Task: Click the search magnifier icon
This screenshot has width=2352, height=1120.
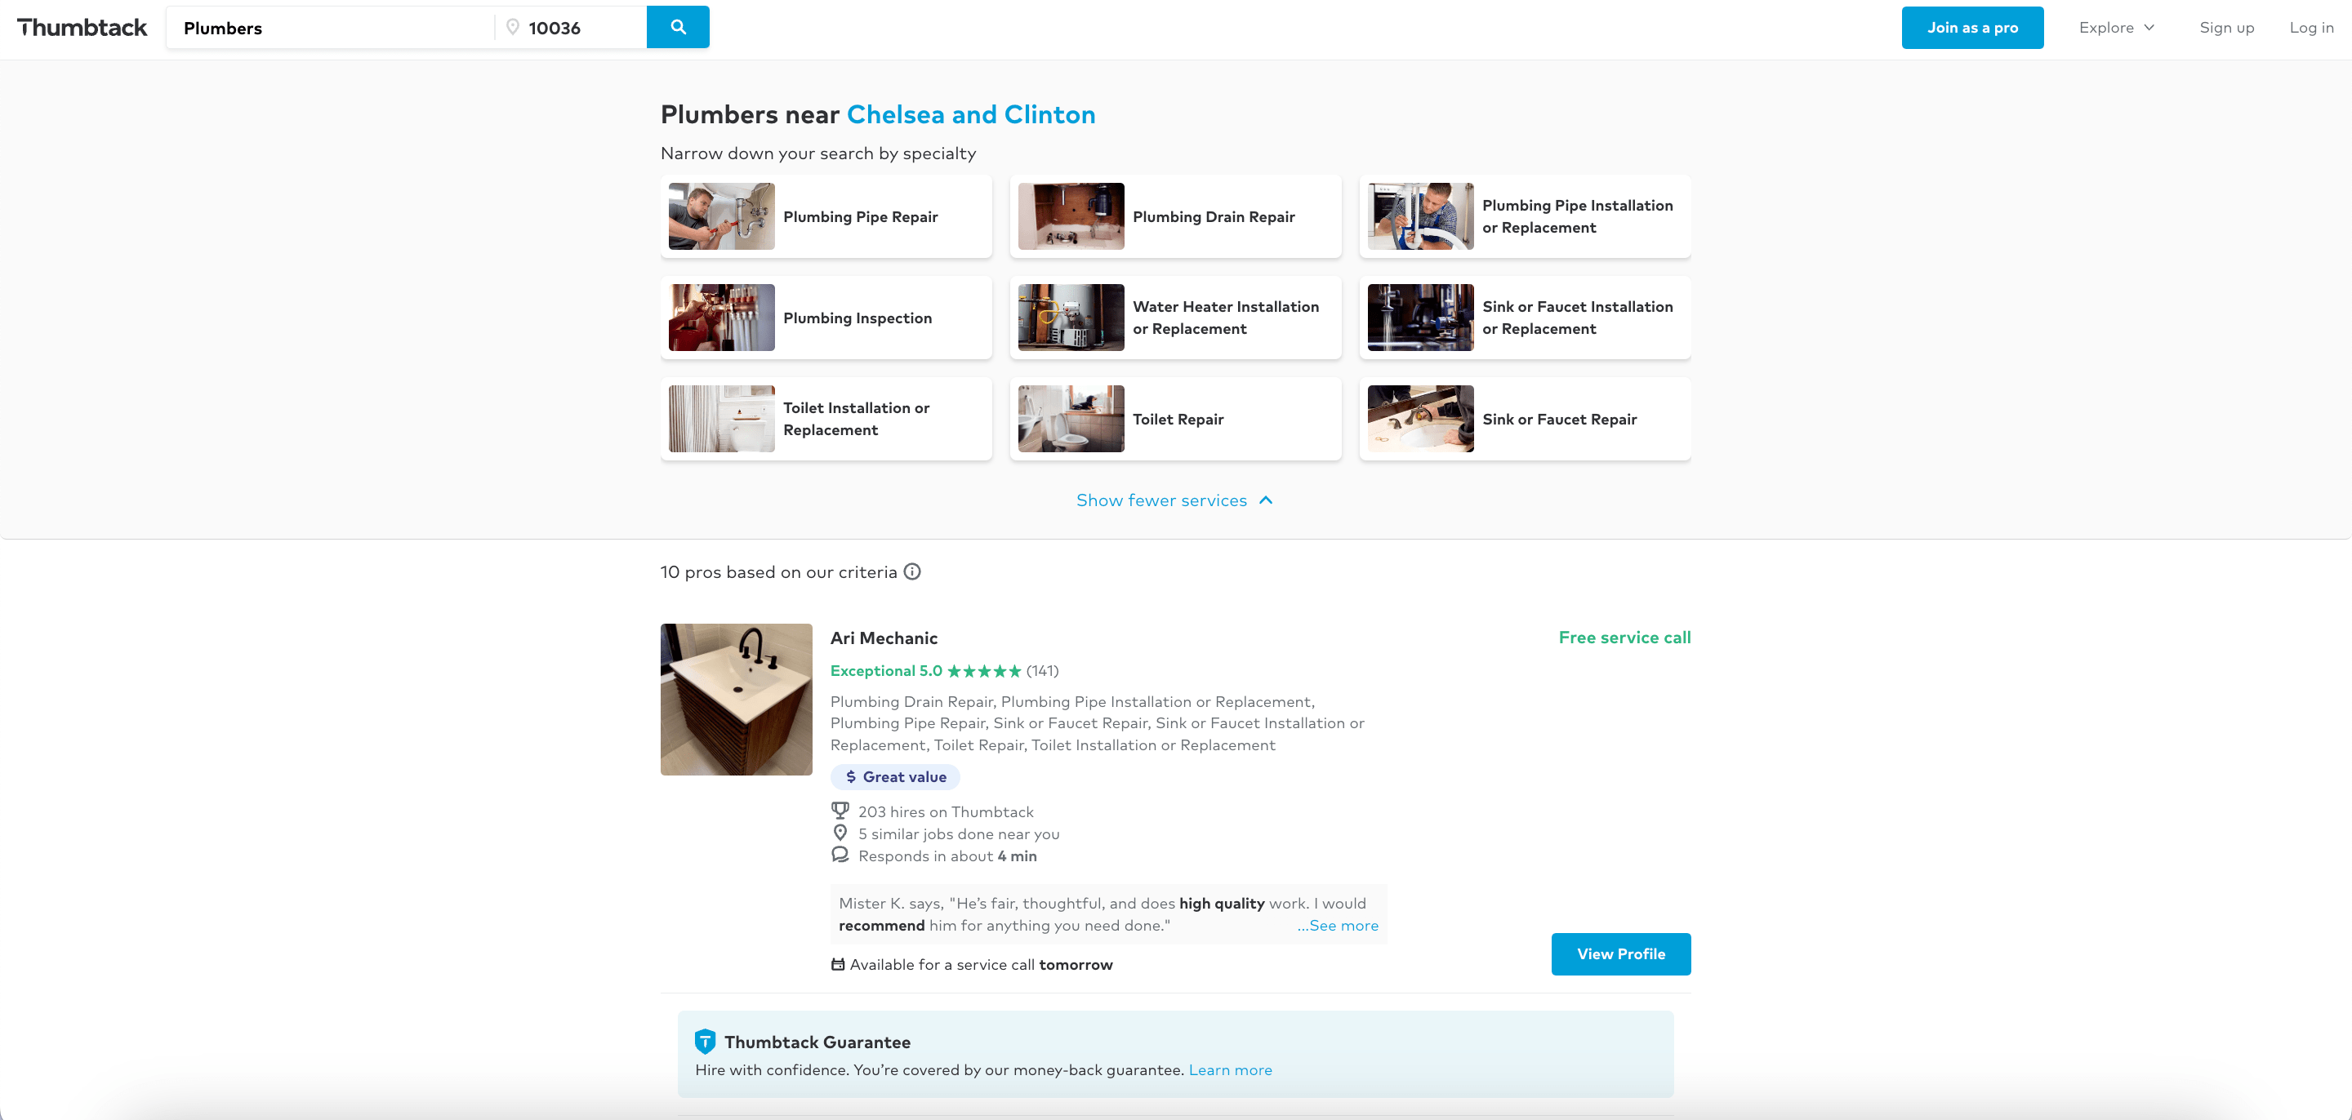Action: click(x=678, y=27)
